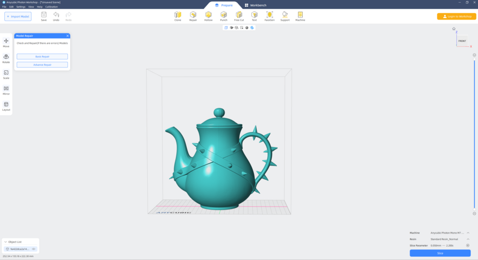Collapse the Object List panel
Viewport: 478px width, 260px height.
[x=5, y=242]
